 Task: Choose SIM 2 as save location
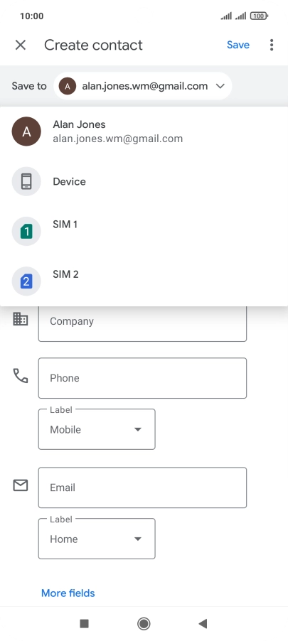point(144,281)
